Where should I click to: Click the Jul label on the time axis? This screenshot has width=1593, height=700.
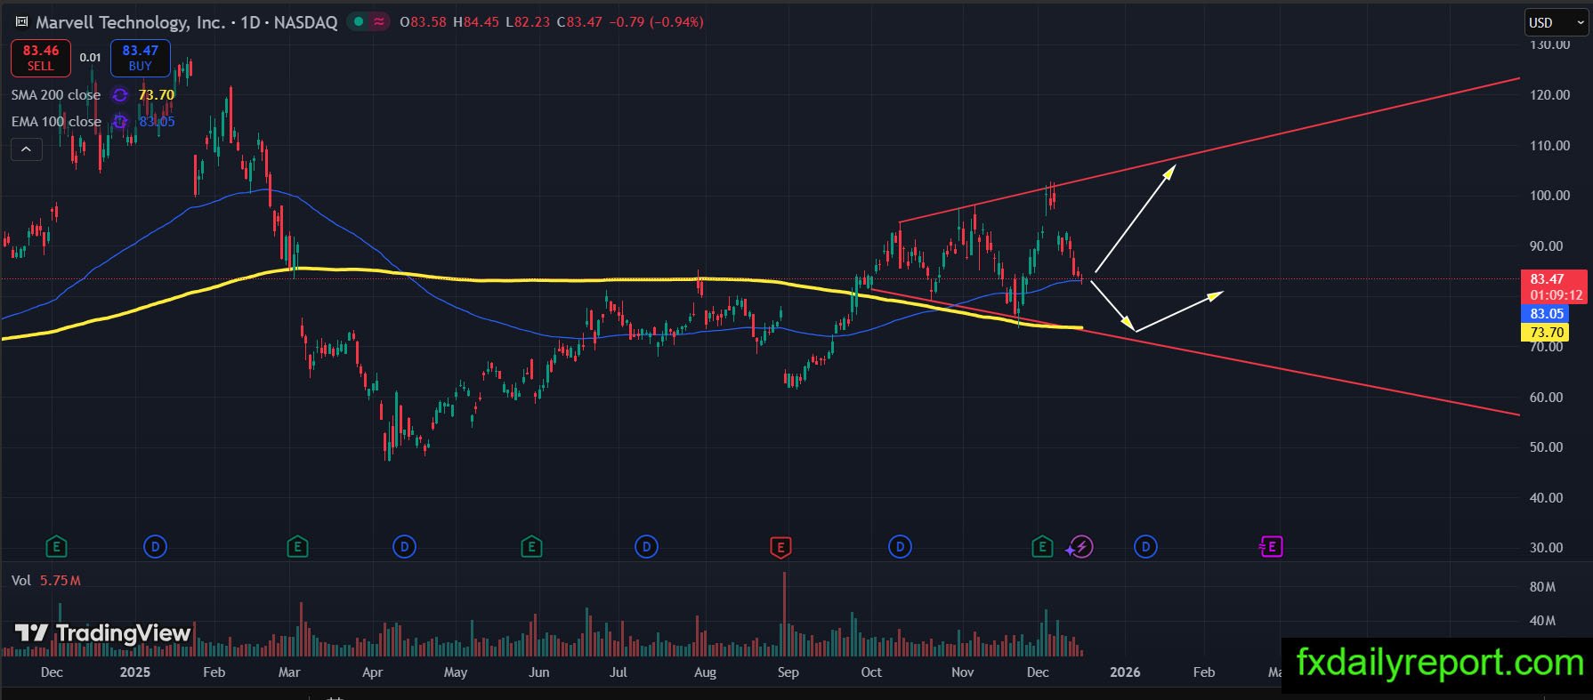pos(619,672)
